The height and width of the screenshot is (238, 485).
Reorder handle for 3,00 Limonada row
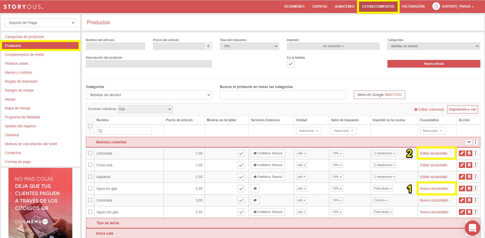pos(476,200)
